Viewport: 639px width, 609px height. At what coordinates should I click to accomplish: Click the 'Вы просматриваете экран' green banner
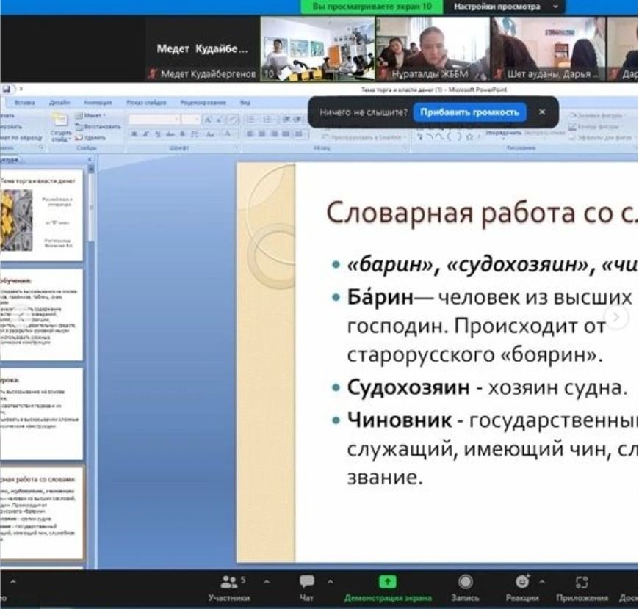372,7
